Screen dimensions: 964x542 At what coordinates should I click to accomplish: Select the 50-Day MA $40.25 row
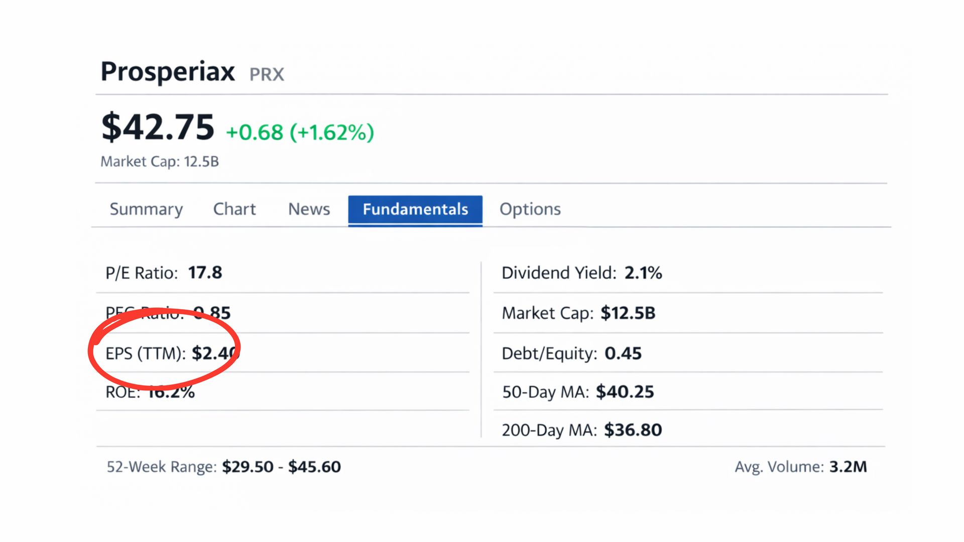(x=578, y=392)
